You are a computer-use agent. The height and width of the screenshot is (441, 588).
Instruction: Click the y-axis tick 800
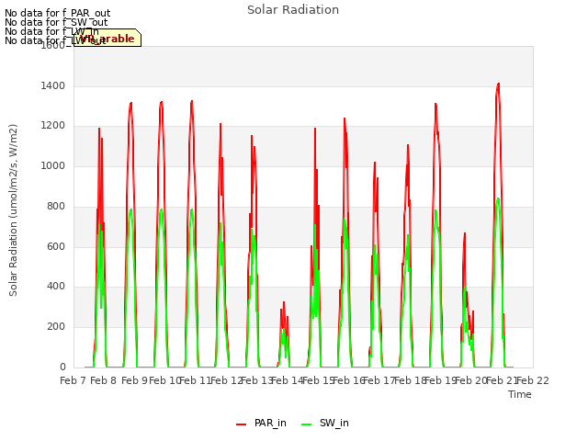[x=56, y=206]
